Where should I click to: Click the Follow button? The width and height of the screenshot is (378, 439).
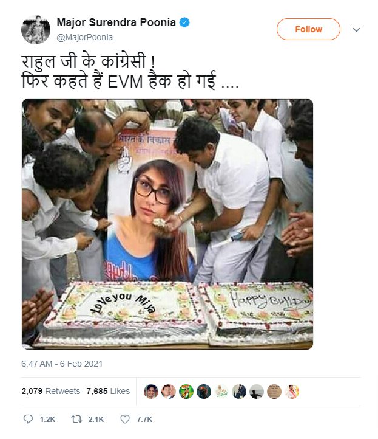[x=308, y=29]
